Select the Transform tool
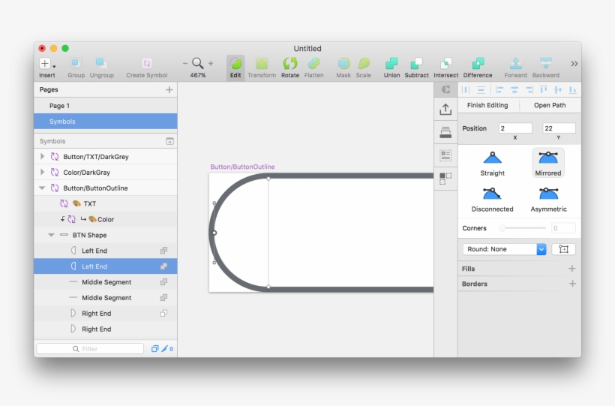Image resolution: width=615 pixels, height=406 pixels. 262,64
